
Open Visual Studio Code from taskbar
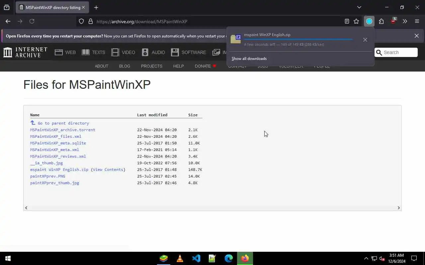(196, 258)
